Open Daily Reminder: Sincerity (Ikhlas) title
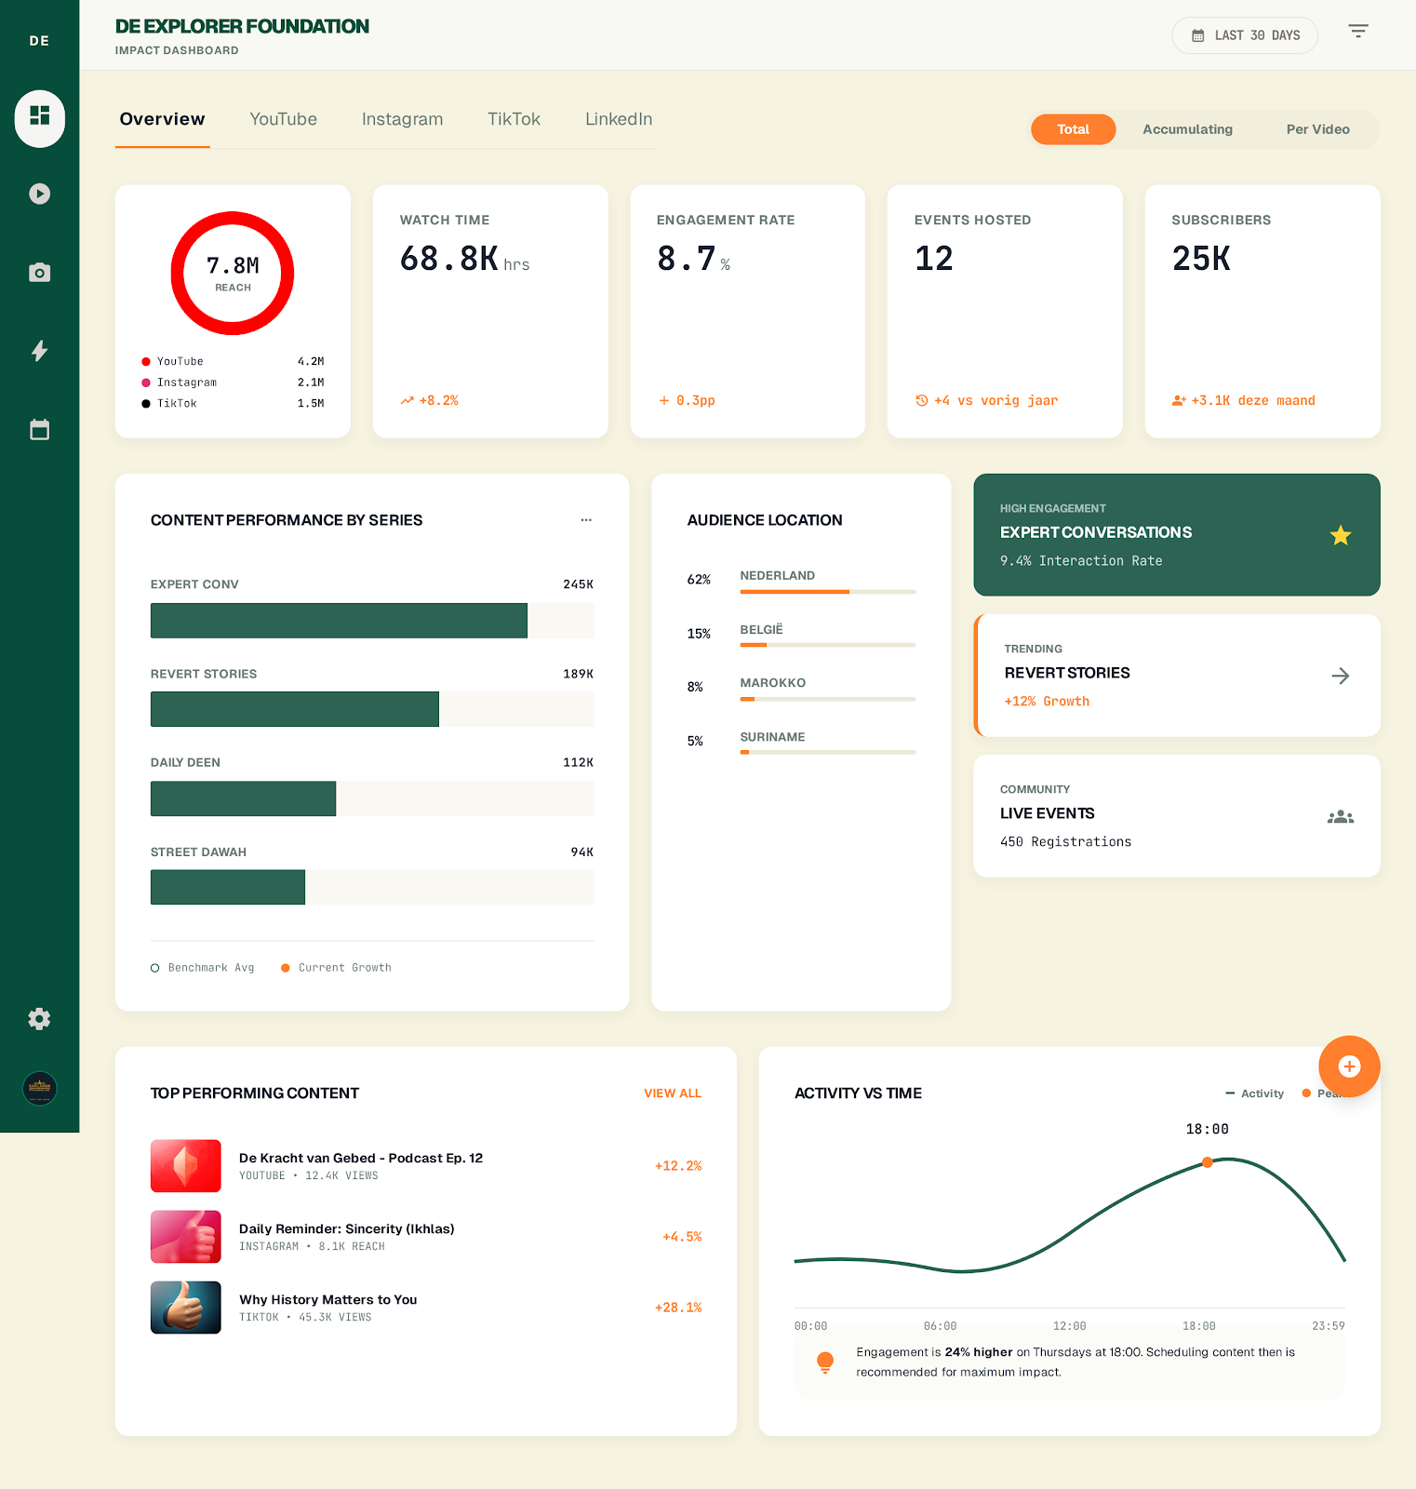Viewport: 1416px width, 1489px height. click(347, 1228)
